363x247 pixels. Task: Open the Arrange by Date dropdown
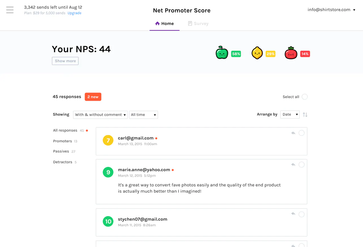tap(290, 114)
